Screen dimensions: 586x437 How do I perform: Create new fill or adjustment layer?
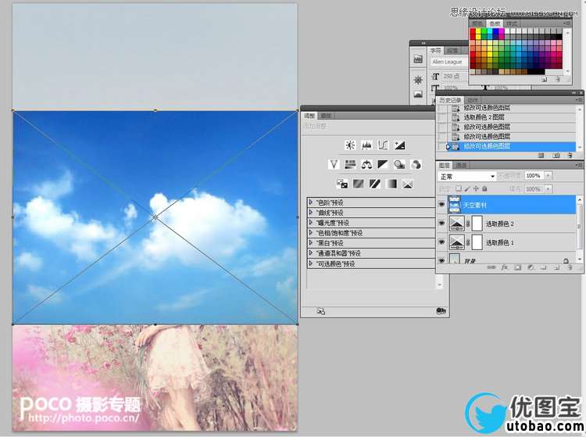(x=531, y=267)
